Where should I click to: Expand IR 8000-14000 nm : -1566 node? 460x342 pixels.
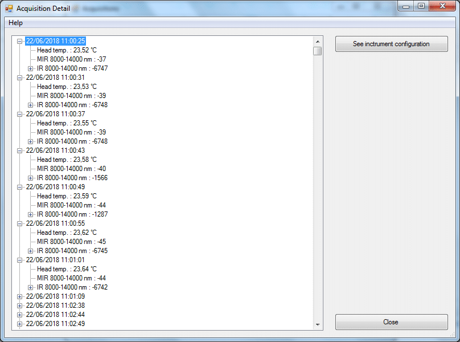point(31,178)
